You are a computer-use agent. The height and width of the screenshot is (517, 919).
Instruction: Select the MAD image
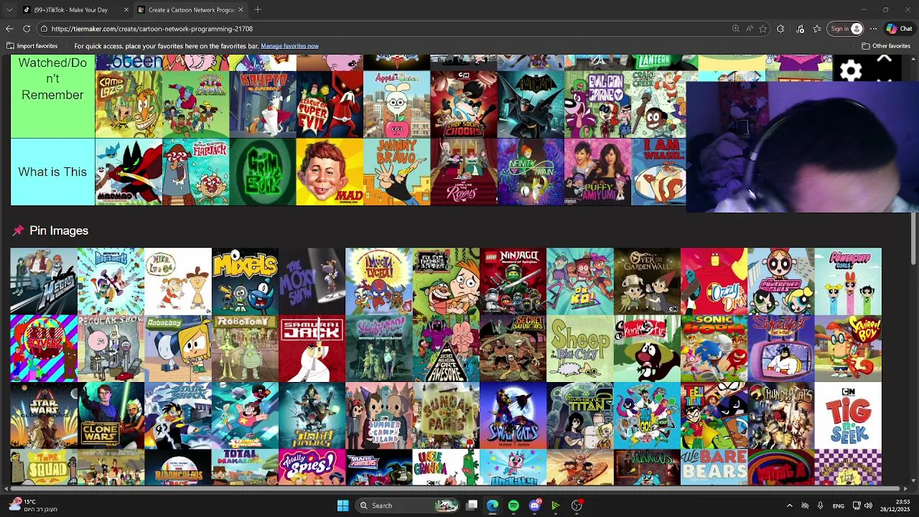(330, 172)
